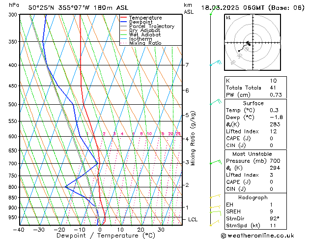
Task: Click the red Temperature legend line
Action: point(123,18)
